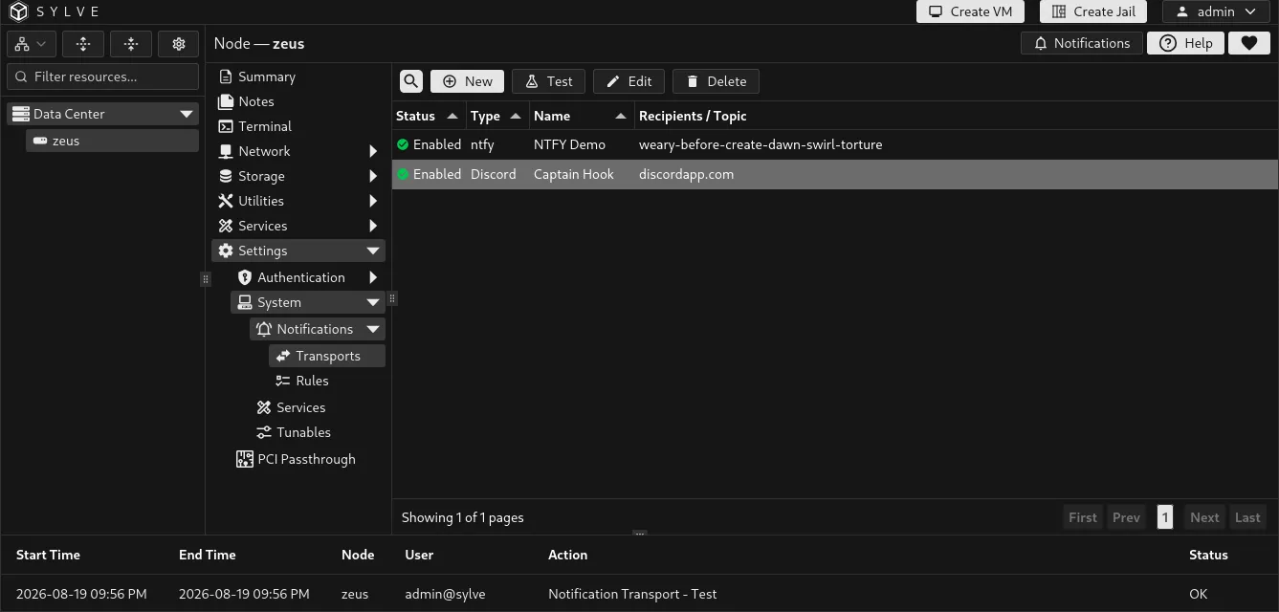
Task: Click the green Enabled status icon for Discord
Action: (403, 174)
